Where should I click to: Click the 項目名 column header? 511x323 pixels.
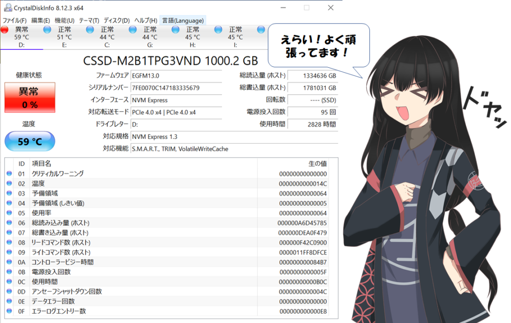point(41,163)
